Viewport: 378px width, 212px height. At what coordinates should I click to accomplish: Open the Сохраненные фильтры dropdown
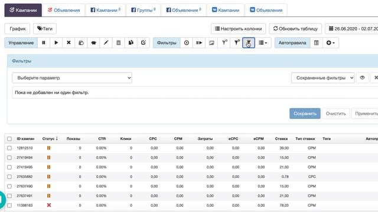323,78
